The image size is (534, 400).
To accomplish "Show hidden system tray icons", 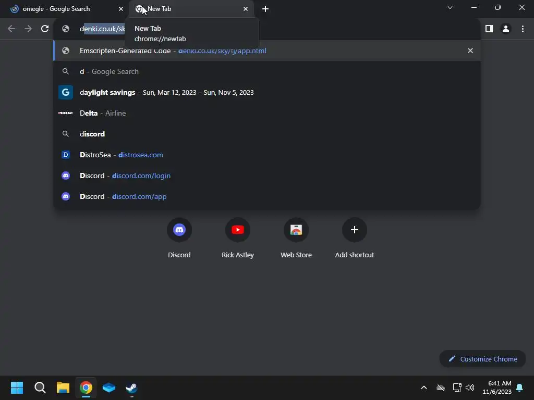I will coord(424,387).
